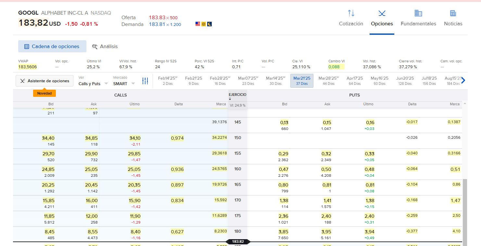Click the moon after-hours icon
Image resolution: width=481 pixels, height=246 pixels.
[209, 24]
